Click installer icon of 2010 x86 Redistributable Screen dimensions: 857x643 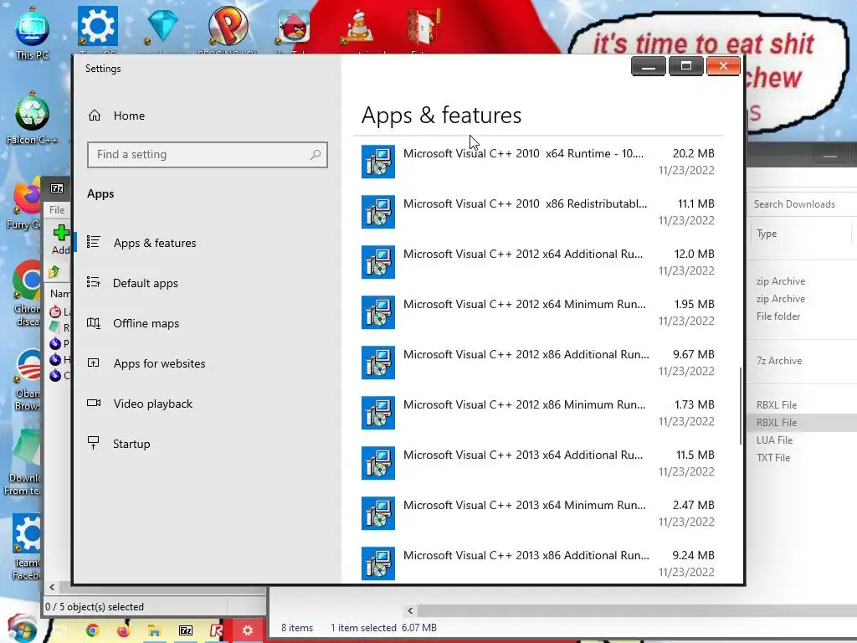378,212
